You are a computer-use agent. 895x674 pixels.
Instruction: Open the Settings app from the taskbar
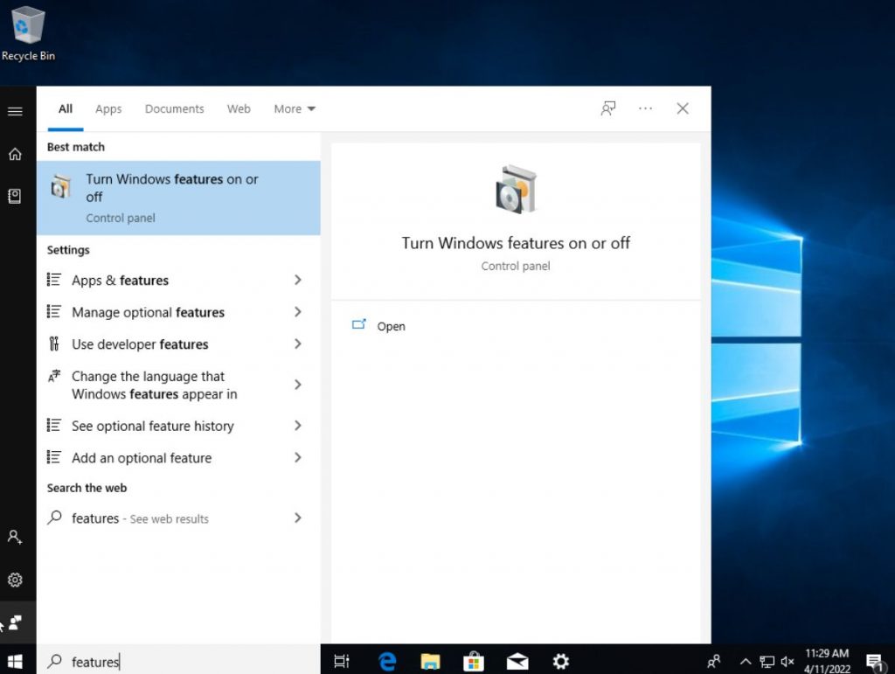(x=560, y=661)
